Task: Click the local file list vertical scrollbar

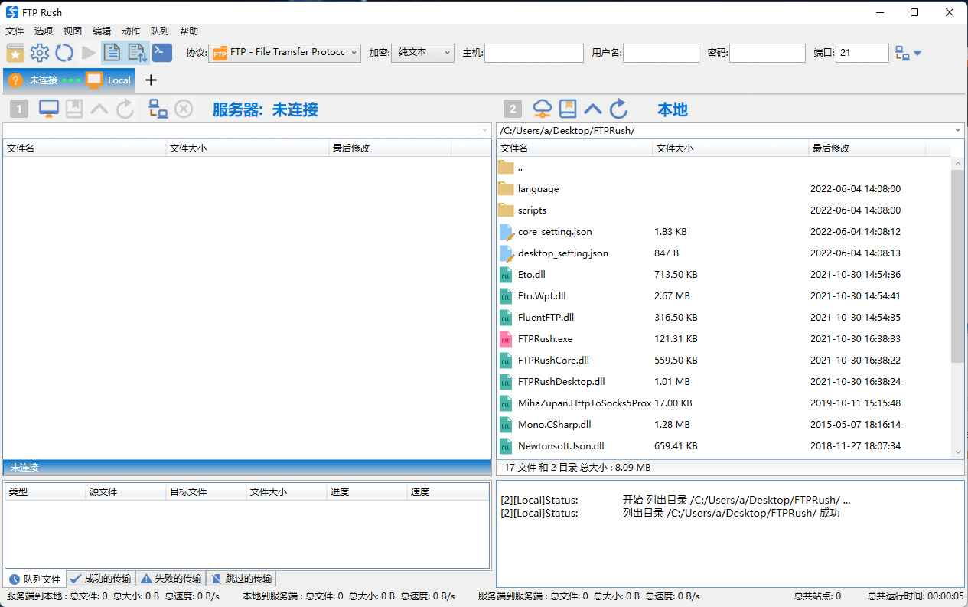Action: tap(957, 266)
